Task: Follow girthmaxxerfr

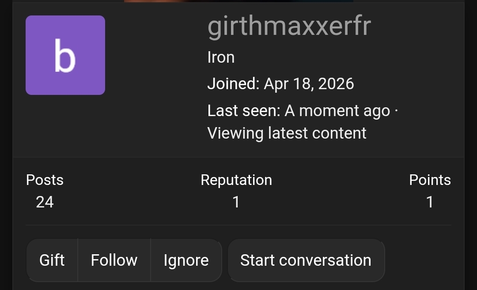Action: click(114, 260)
